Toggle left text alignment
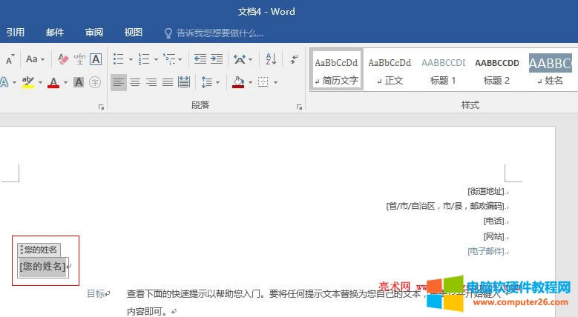Viewport: 578px width, 317px height. pos(119,82)
